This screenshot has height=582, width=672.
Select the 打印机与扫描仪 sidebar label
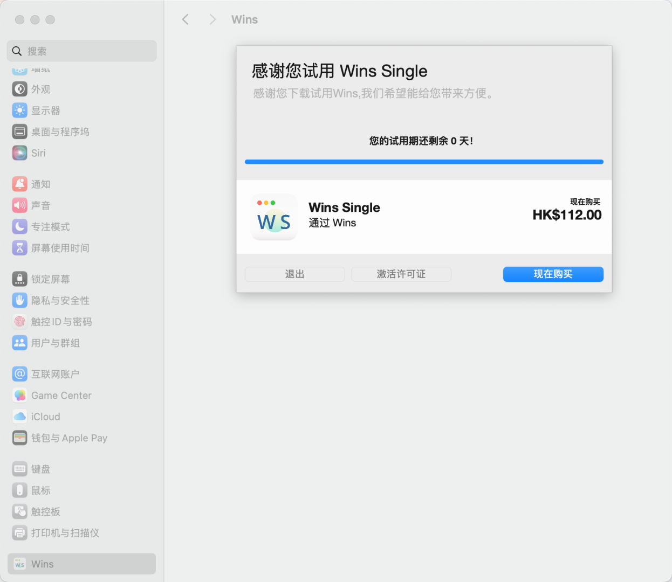point(65,533)
